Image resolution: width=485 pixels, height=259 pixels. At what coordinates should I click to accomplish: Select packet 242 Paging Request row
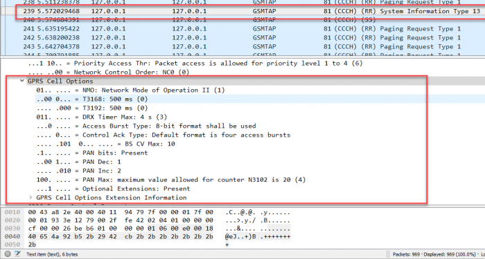tap(242, 37)
